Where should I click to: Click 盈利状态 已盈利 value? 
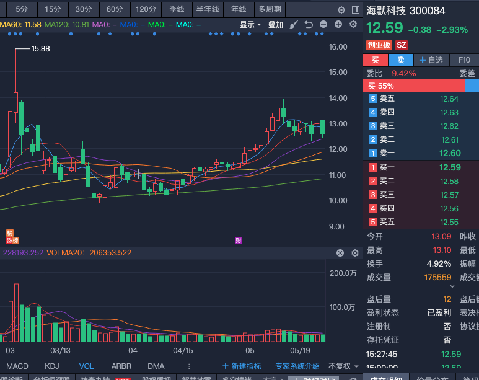[439, 312]
